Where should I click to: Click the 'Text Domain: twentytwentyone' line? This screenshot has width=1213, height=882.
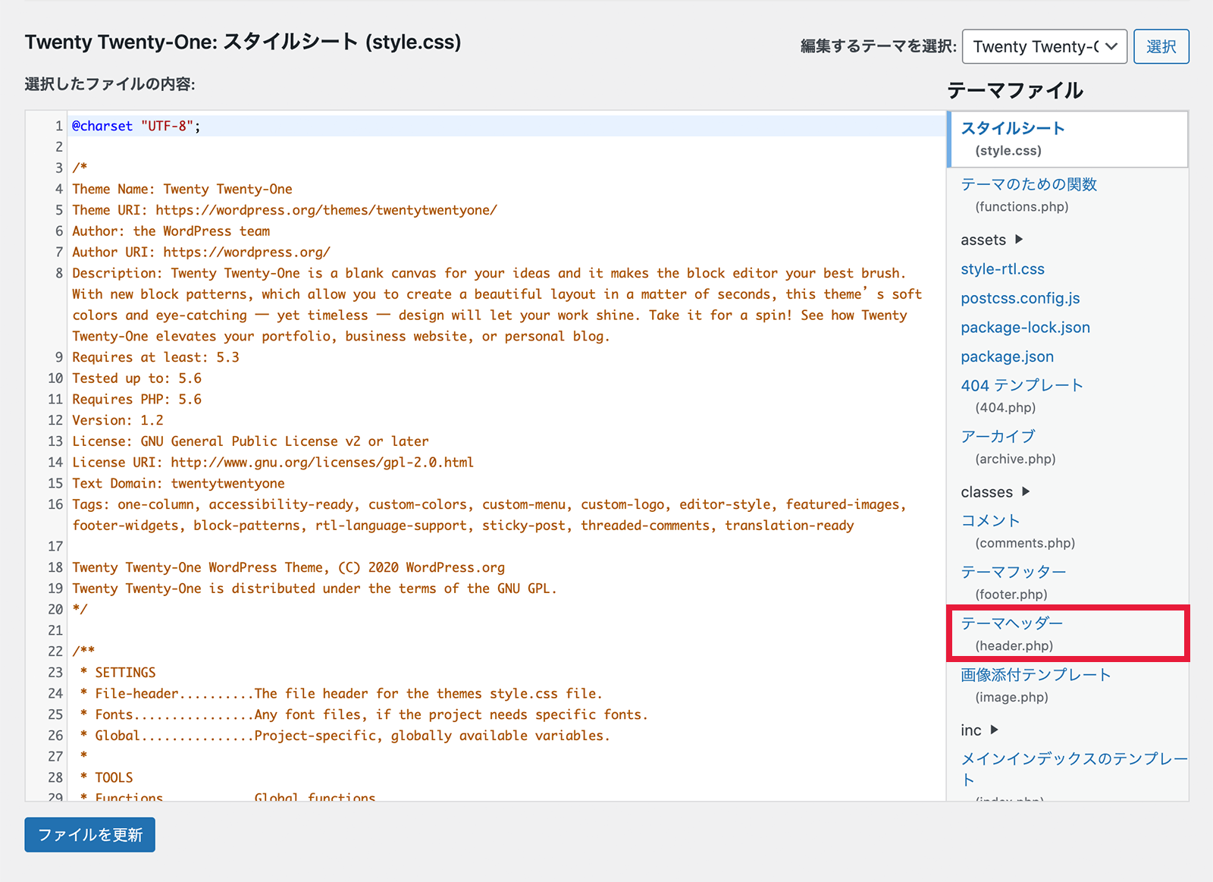pos(178,484)
